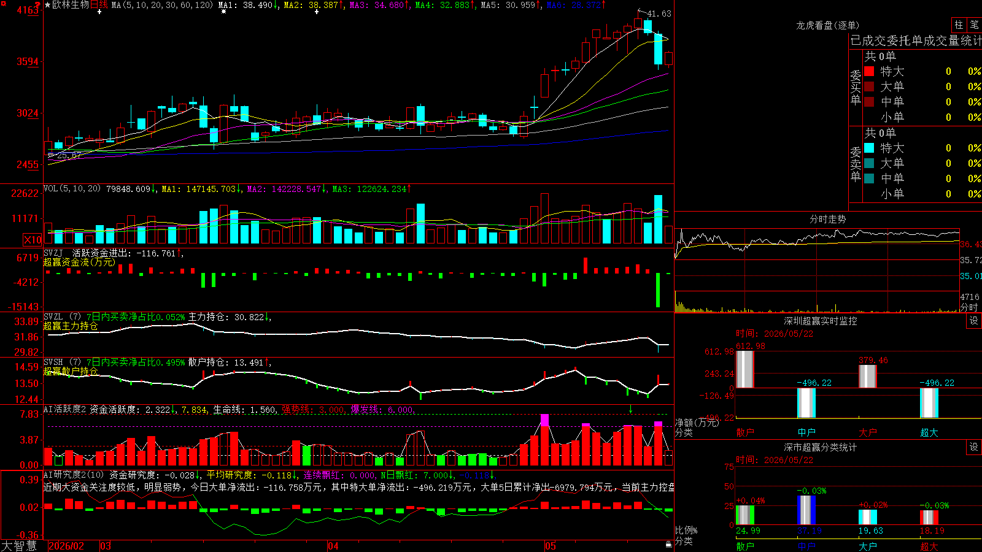Click the 深圳超赢实时监控 title

tap(821, 321)
